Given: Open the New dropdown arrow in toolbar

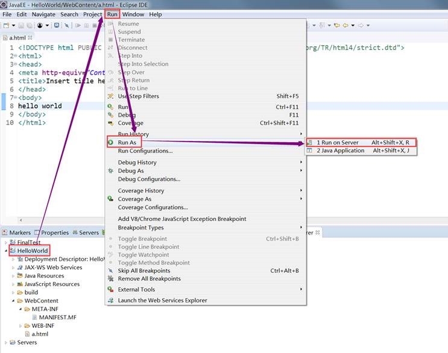Looking at the screenshot, I should click(x=13, y=25).
